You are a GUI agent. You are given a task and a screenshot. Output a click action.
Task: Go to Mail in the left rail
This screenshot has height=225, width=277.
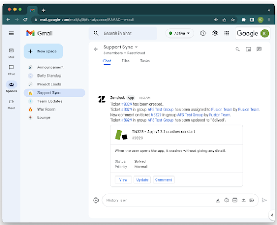point(12,53)
